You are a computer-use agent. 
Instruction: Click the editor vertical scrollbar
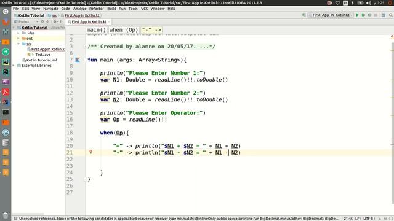pyautogui.click(x=392, y=123)
